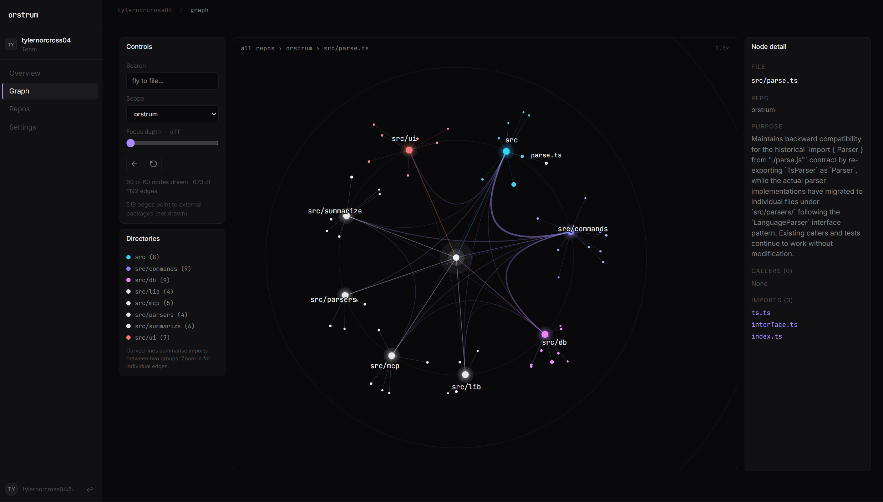This screenshot has height=502, width=883.
Task: Select the src/ui node in graph
Action: click(x=409, y=150)
